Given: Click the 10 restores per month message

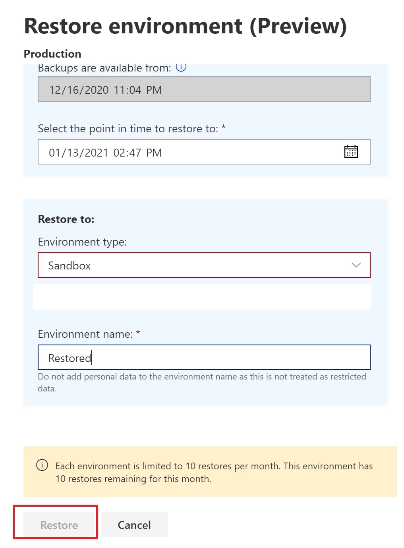Looking at the screenshot, I should 214,472.
